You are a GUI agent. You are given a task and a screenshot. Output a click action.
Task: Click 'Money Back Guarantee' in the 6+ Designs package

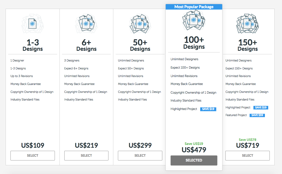[79, 84]
